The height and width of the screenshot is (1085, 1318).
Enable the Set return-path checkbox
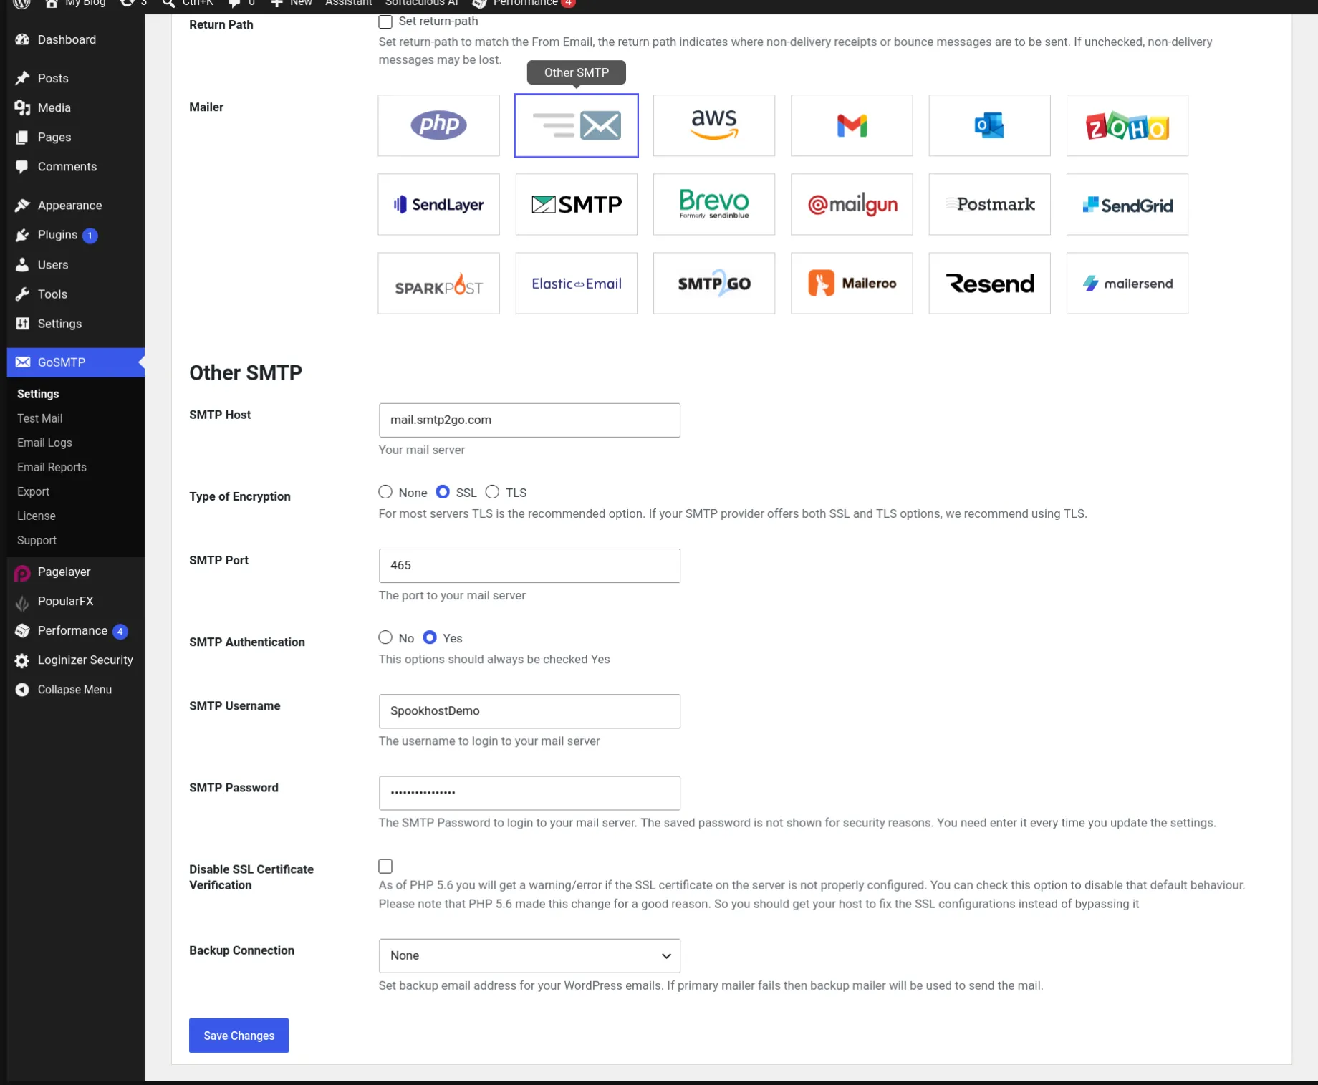coord(385,21)
